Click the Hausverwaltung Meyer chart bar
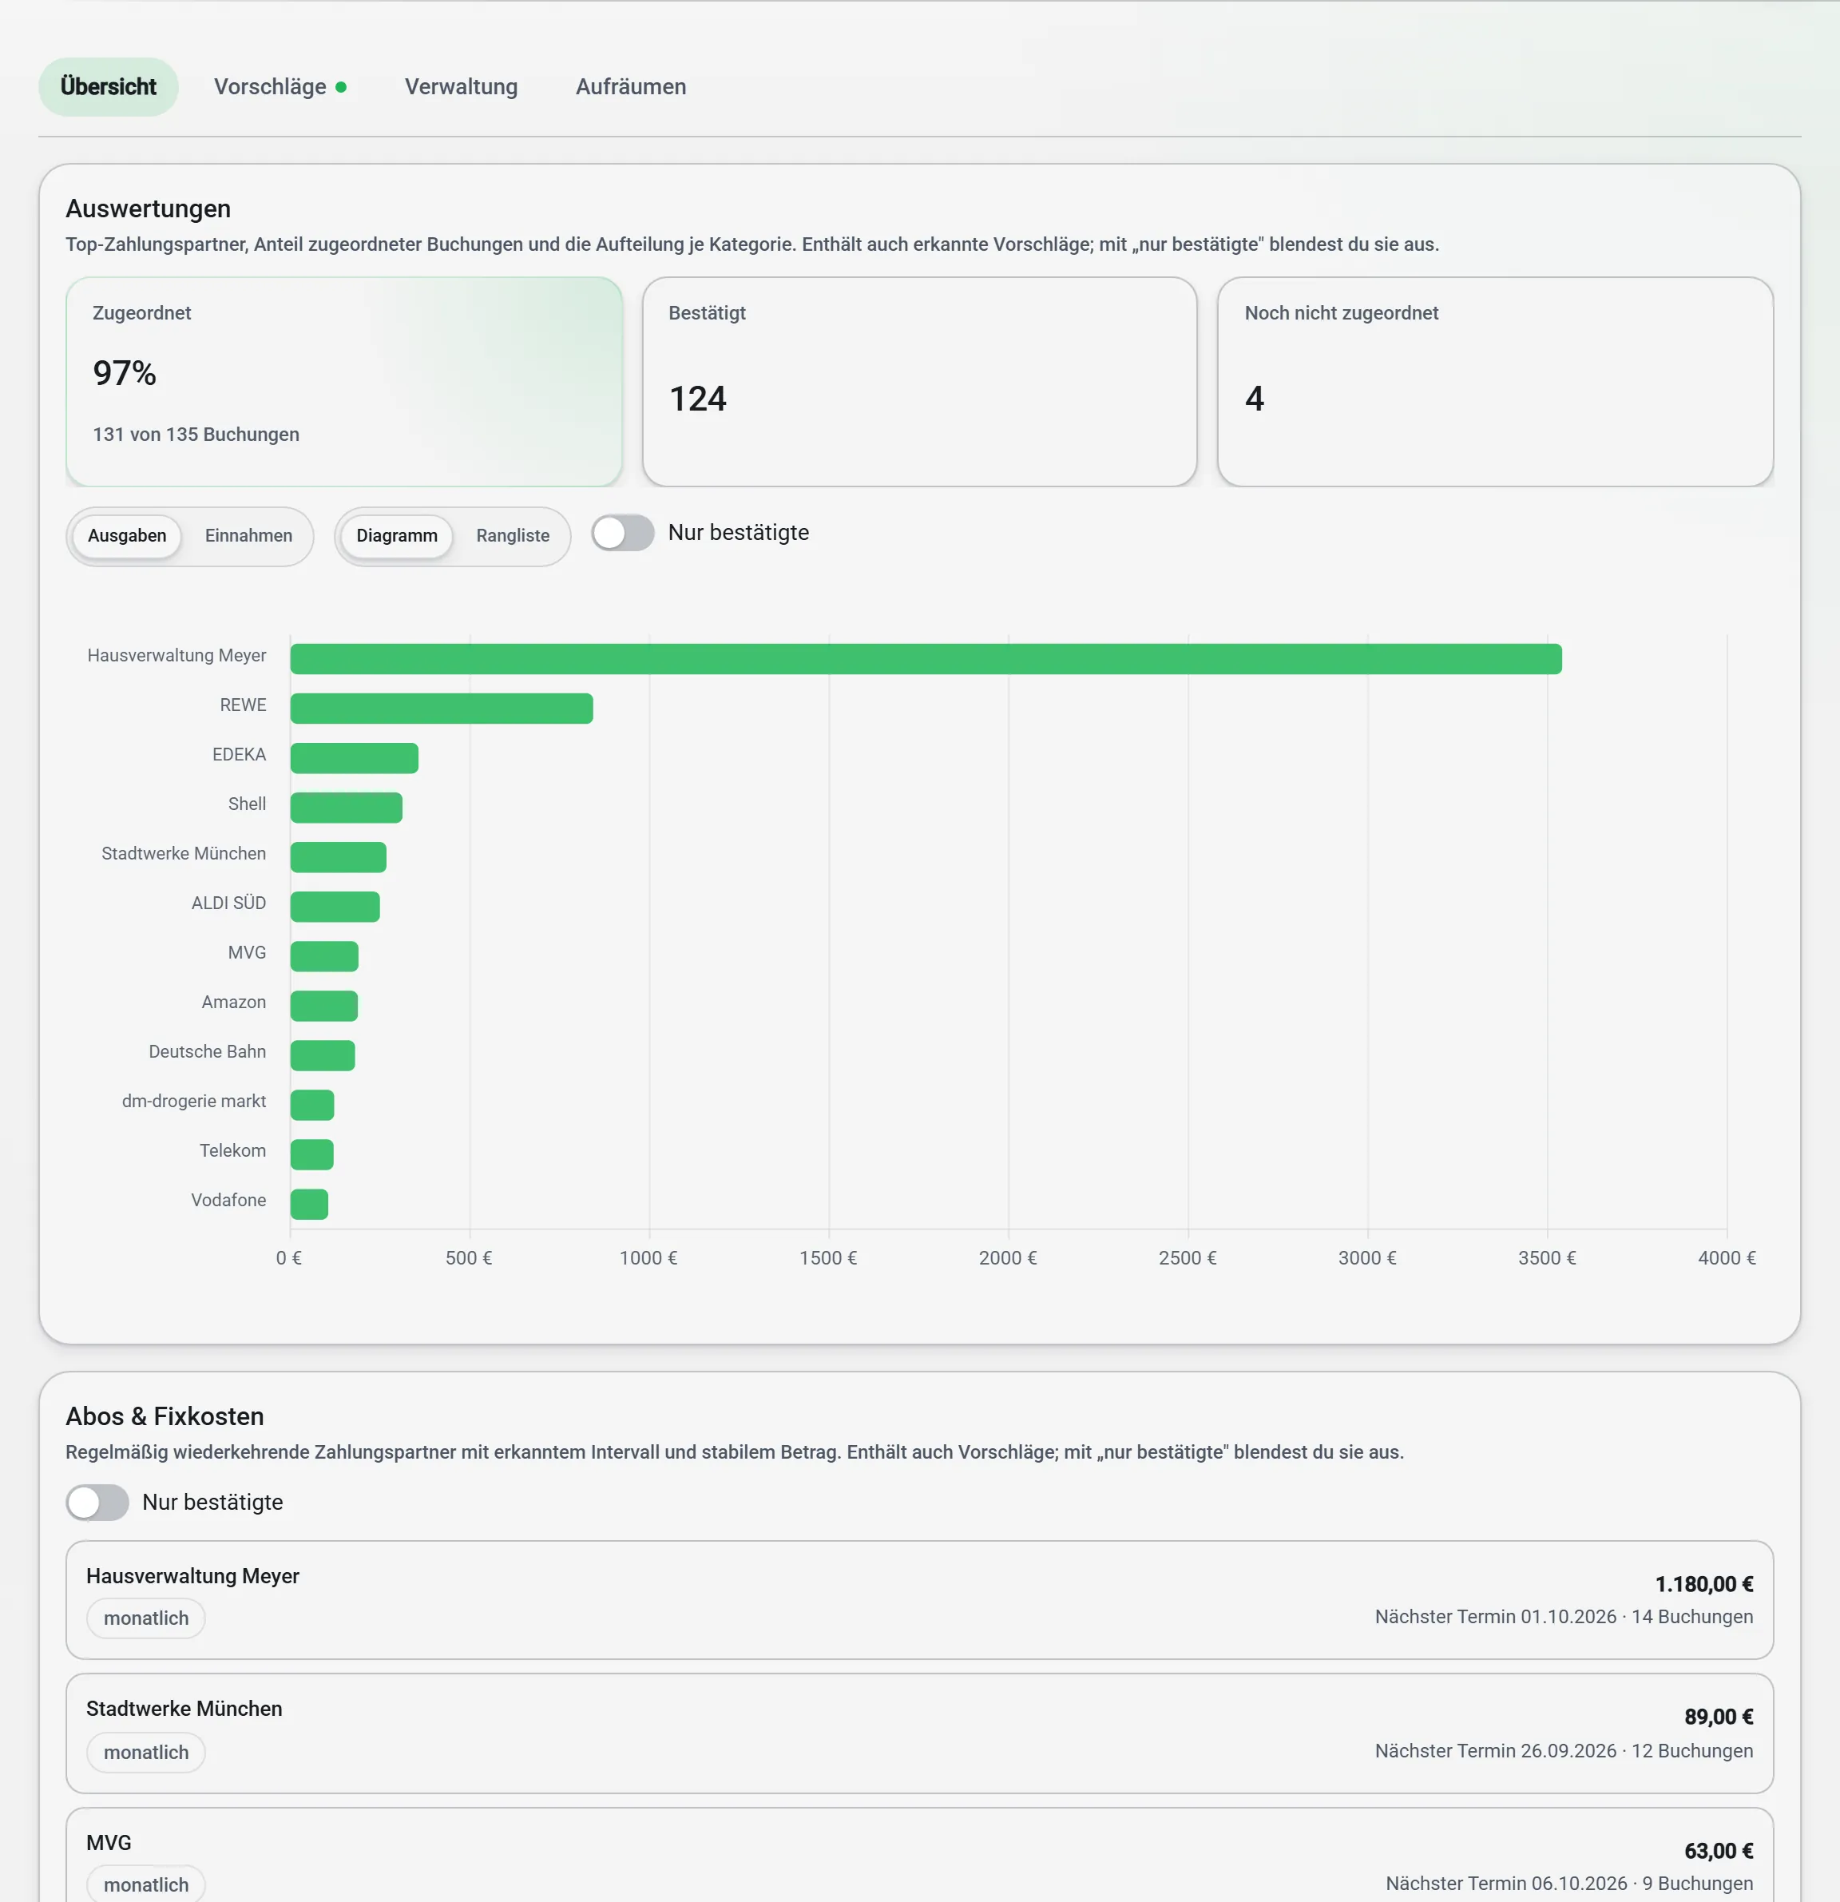Image resolution: width=1840 pixels, height=1902 pixels. 926,659
